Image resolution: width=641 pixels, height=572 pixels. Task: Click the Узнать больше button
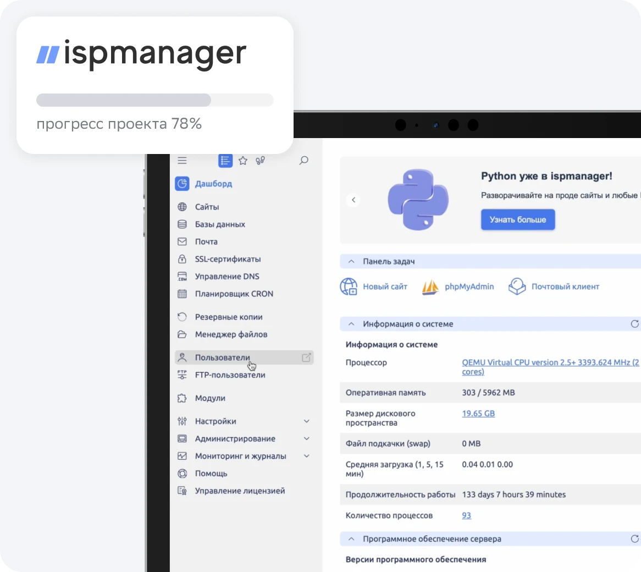(517, 219)
